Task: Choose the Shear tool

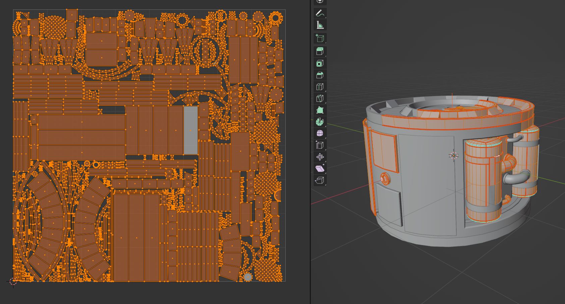Action: [x=320, y=168]
